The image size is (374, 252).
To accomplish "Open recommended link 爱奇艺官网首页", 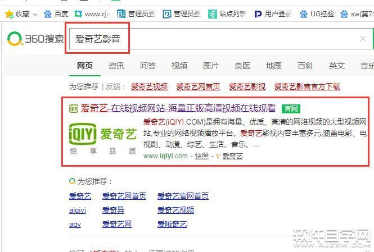I will (183, 196).
